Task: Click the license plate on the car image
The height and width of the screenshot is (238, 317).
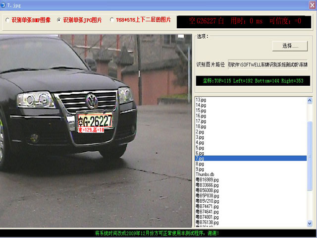Action: point(95,119)
